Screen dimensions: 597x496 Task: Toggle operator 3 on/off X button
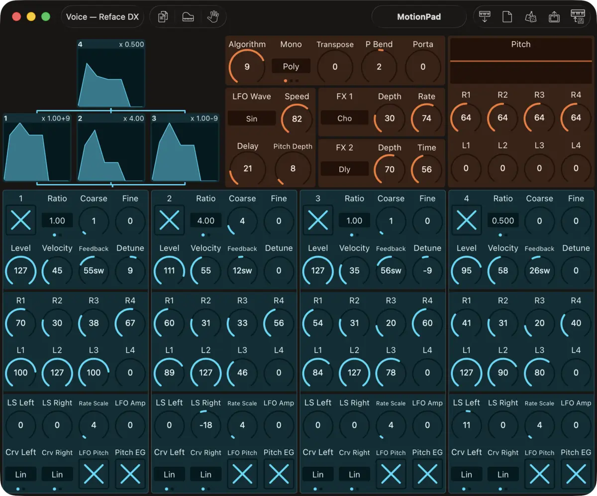pos(318,220)
